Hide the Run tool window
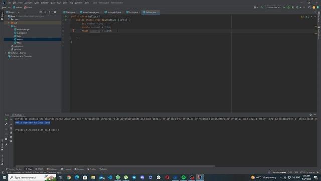Screen dimensions: 321x181 [315, 115]
